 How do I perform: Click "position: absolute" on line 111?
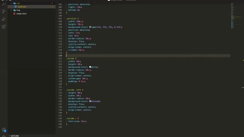[x=79, y=30]
